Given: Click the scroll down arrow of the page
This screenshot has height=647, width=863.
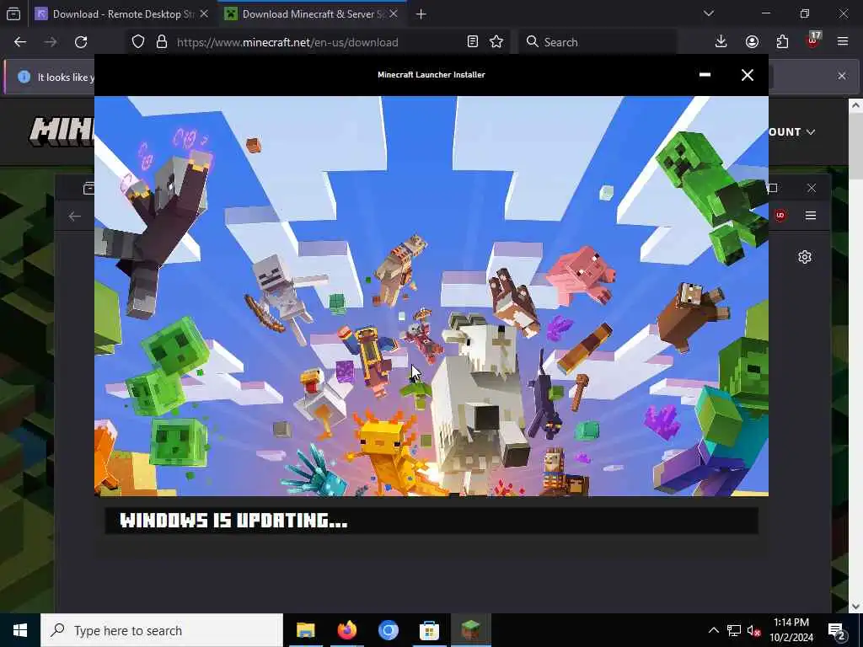Looking at the screenshot, I should 856,607.
